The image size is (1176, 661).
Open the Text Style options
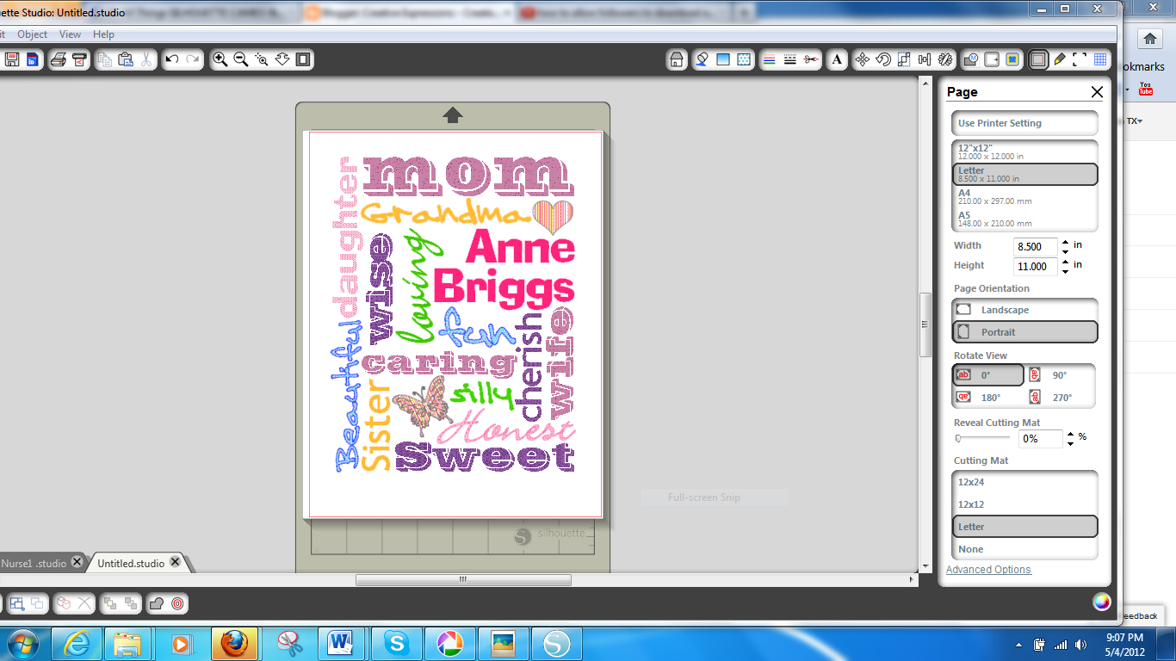pyautogui.click(x=837, y=59)
